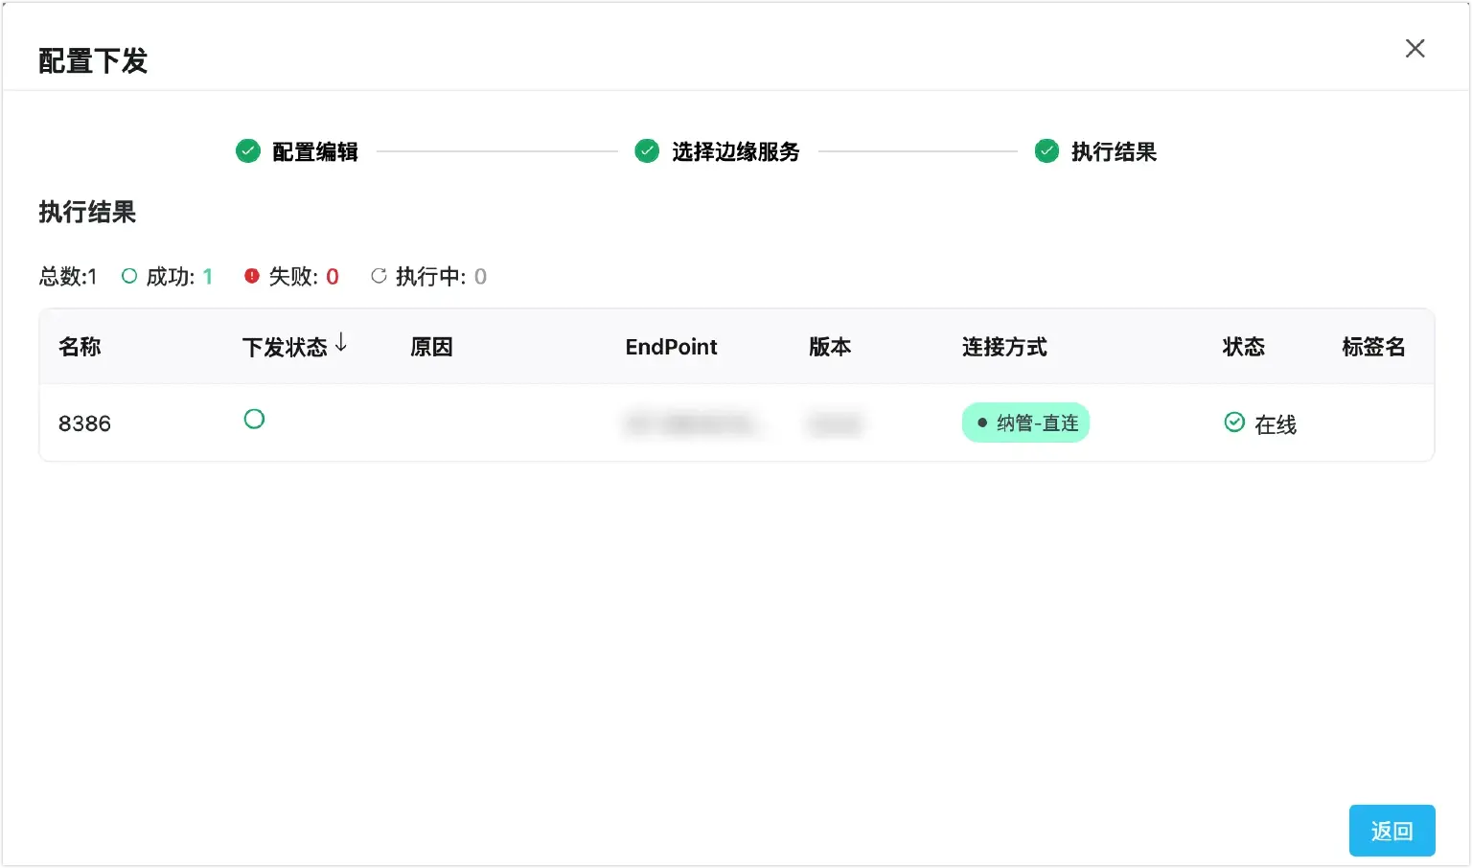Click the green check icon beside 选择边缘服务 step

coord(646,151)
